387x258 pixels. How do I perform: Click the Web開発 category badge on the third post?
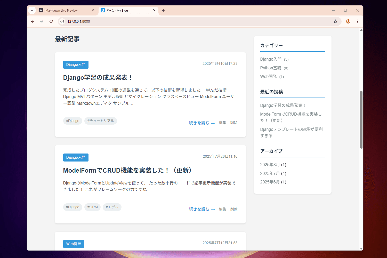pos(74,244)
